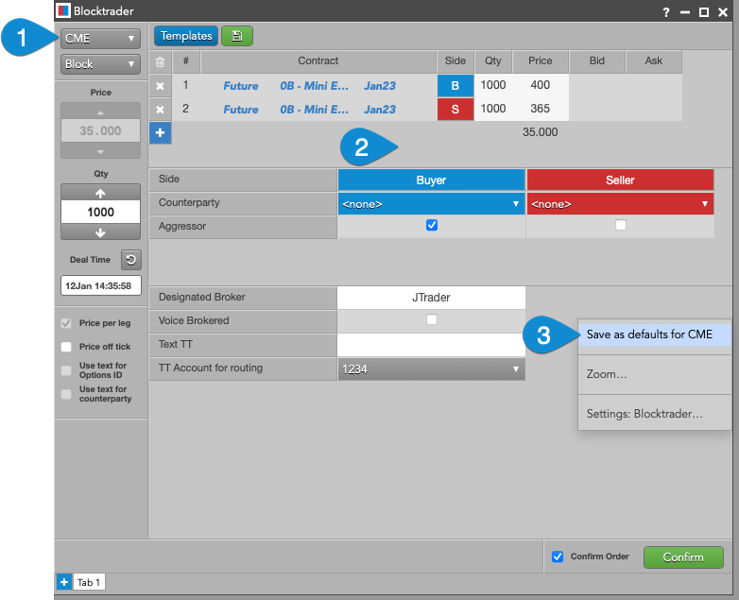Open the CME exchange dropdown

100,39
